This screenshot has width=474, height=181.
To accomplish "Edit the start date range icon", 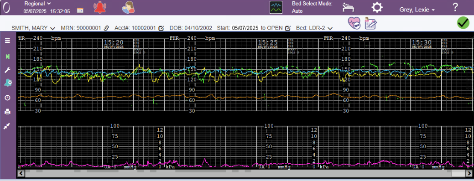I will pyautogui.click(x=288, y=28).
